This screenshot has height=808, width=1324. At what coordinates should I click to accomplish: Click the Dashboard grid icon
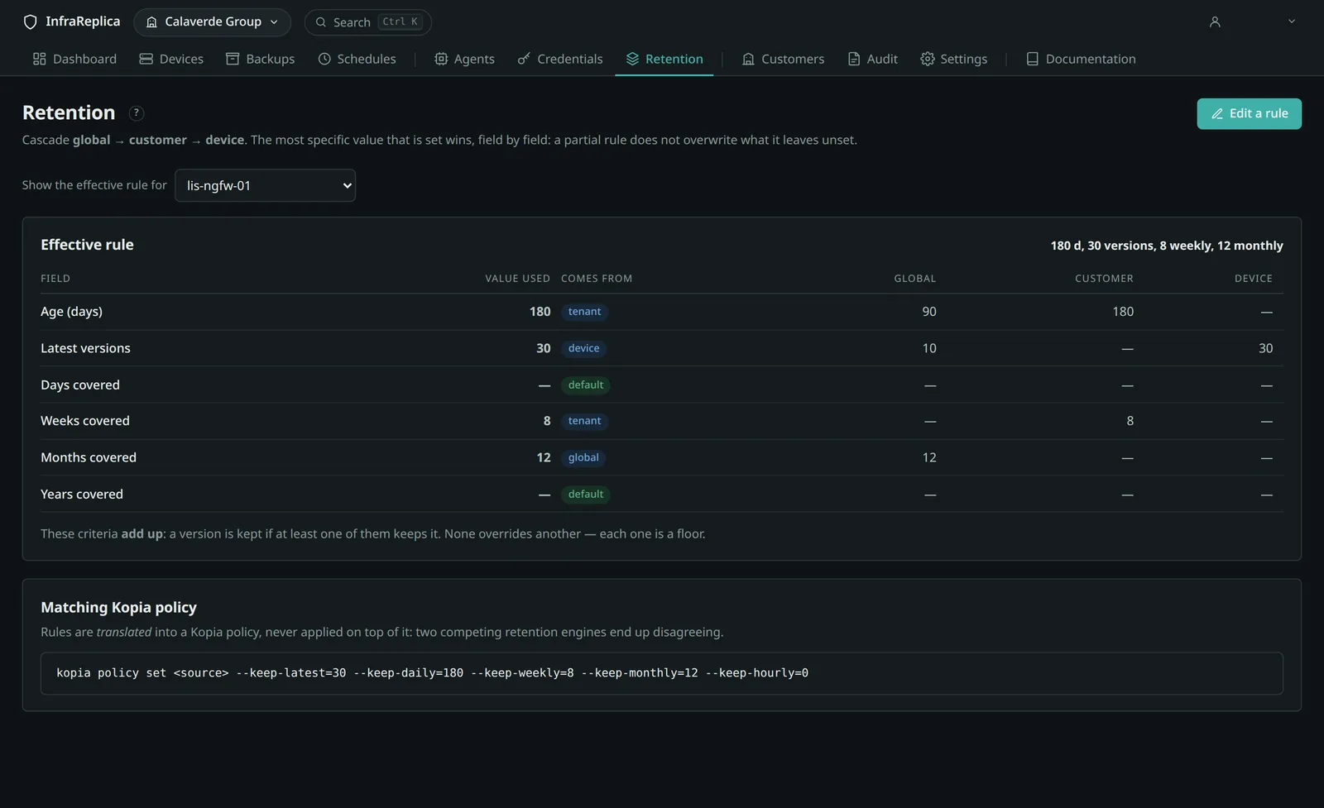pyautogui.click(x=39, y=59)
